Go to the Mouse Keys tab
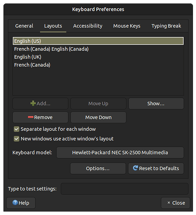This screenshot has height=215, width=196. click(x=127, y=26)
